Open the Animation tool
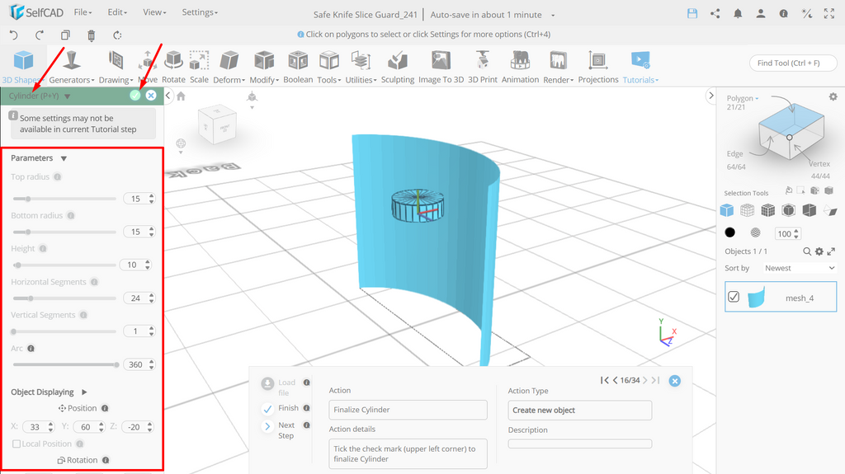The image size is (845, 474). pos(520,67)
